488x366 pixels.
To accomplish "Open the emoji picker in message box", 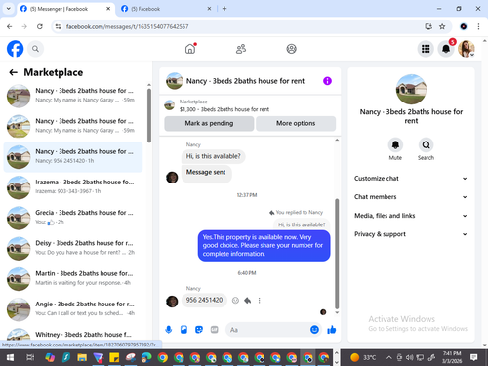I will [314, 330].
